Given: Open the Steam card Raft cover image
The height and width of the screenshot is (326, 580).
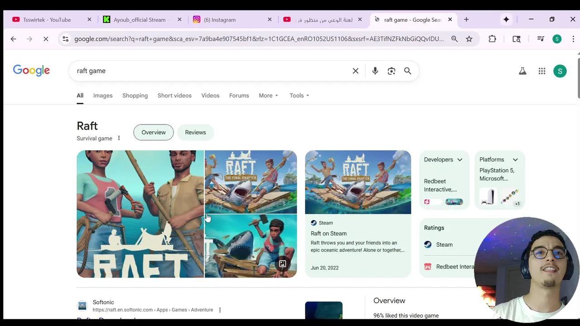Looking at the screenshot, I should 358,182.
